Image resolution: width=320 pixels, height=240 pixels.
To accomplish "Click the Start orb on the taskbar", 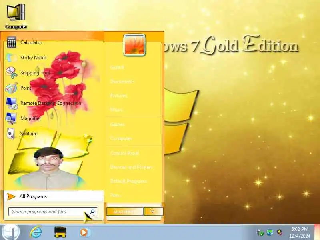I will tap(10, 232).
